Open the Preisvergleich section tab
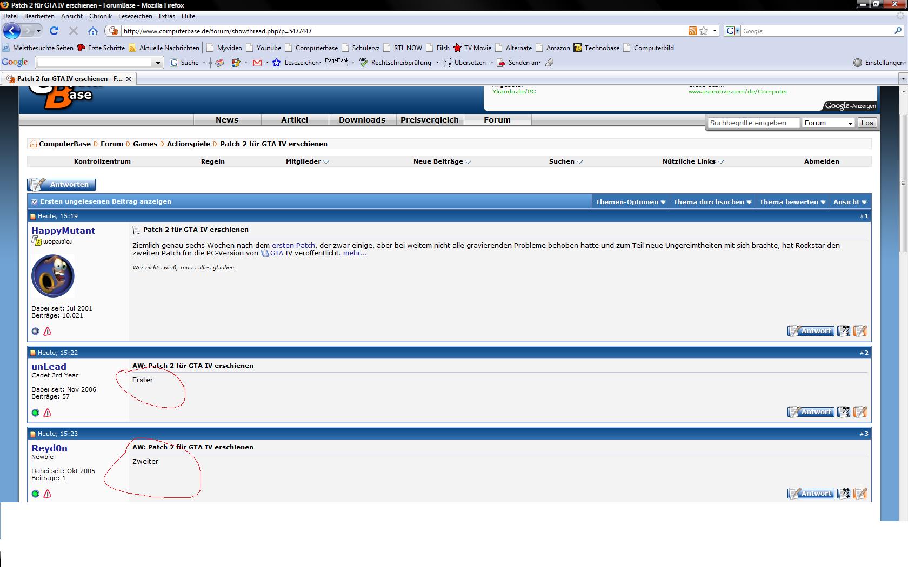Image resolution: width=908 pixels, height=567 pixels. tap(430, 120)
